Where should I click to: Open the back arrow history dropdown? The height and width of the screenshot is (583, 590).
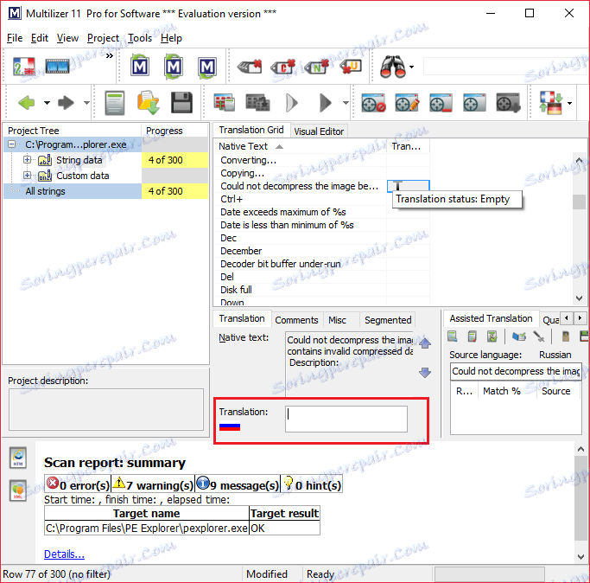pos(47,103)
